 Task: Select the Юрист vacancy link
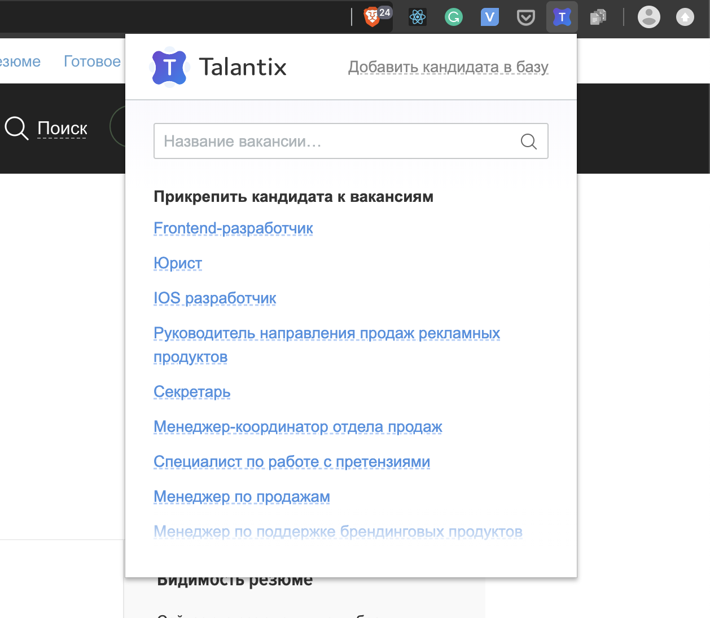(178, 263)
